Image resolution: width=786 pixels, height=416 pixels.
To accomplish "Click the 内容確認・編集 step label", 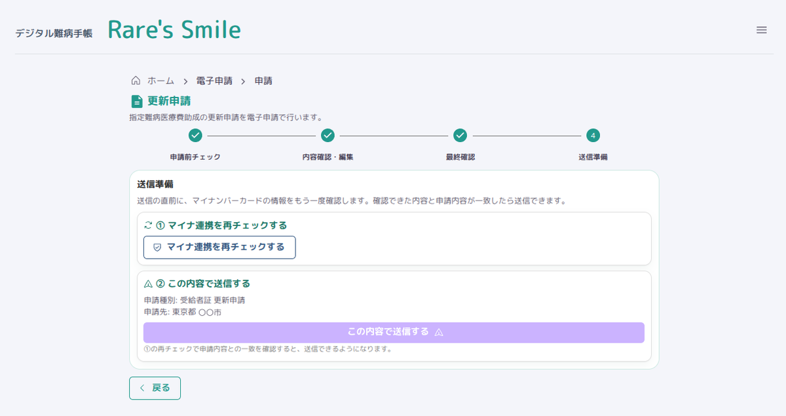I will click(328, 157).
